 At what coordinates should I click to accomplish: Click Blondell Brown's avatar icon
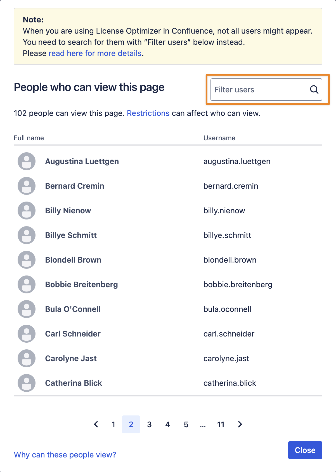(27, 260)
